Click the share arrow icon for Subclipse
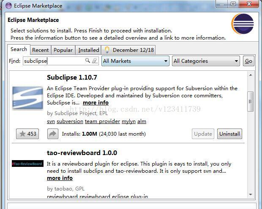 click(x=53, y=134)
